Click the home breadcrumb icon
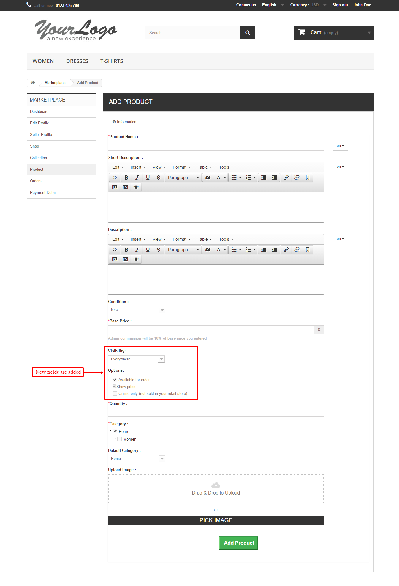399x586 pixels. [x=33, y=83]
